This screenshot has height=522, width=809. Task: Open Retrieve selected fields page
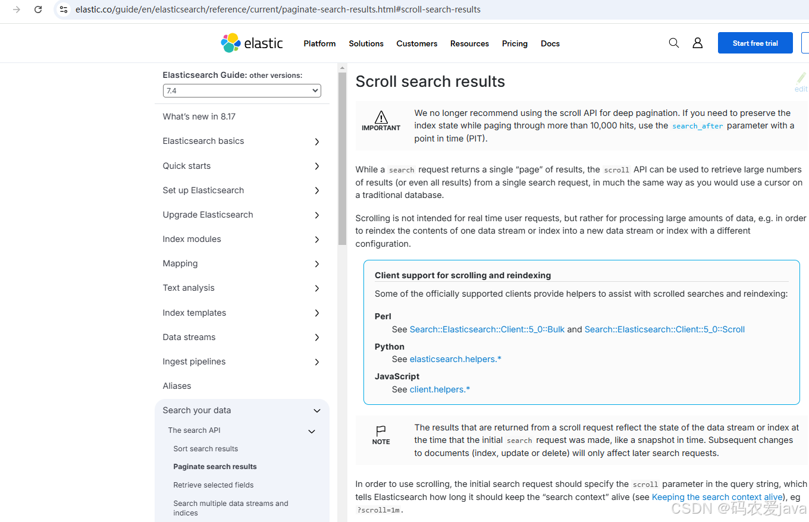pos(214,485)
